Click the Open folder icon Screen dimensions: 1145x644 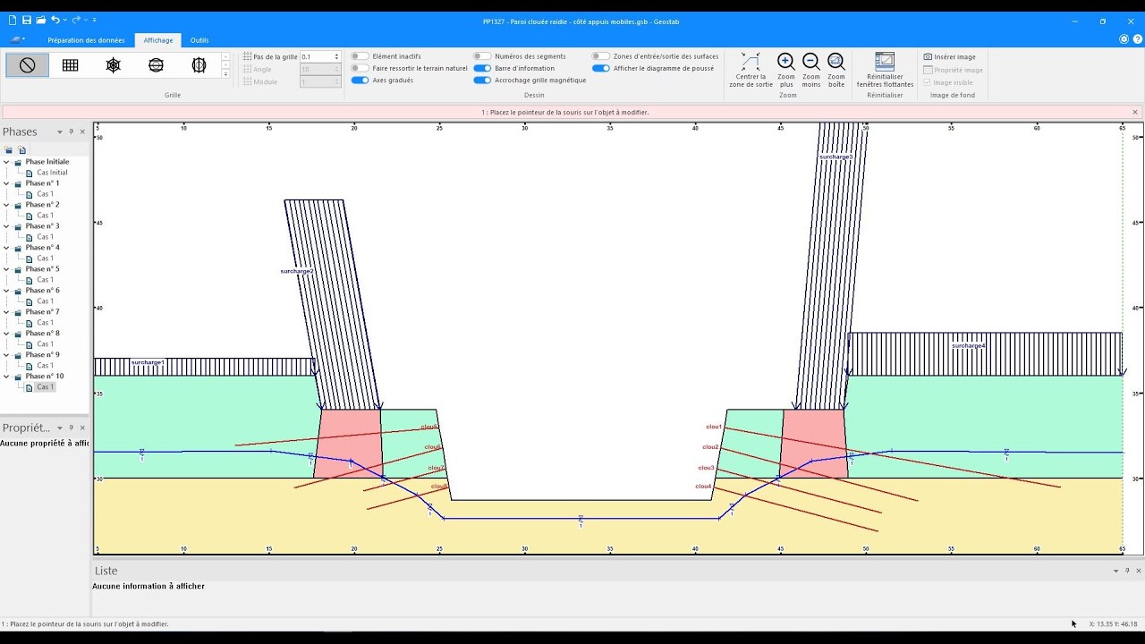(x=41, y=20)
